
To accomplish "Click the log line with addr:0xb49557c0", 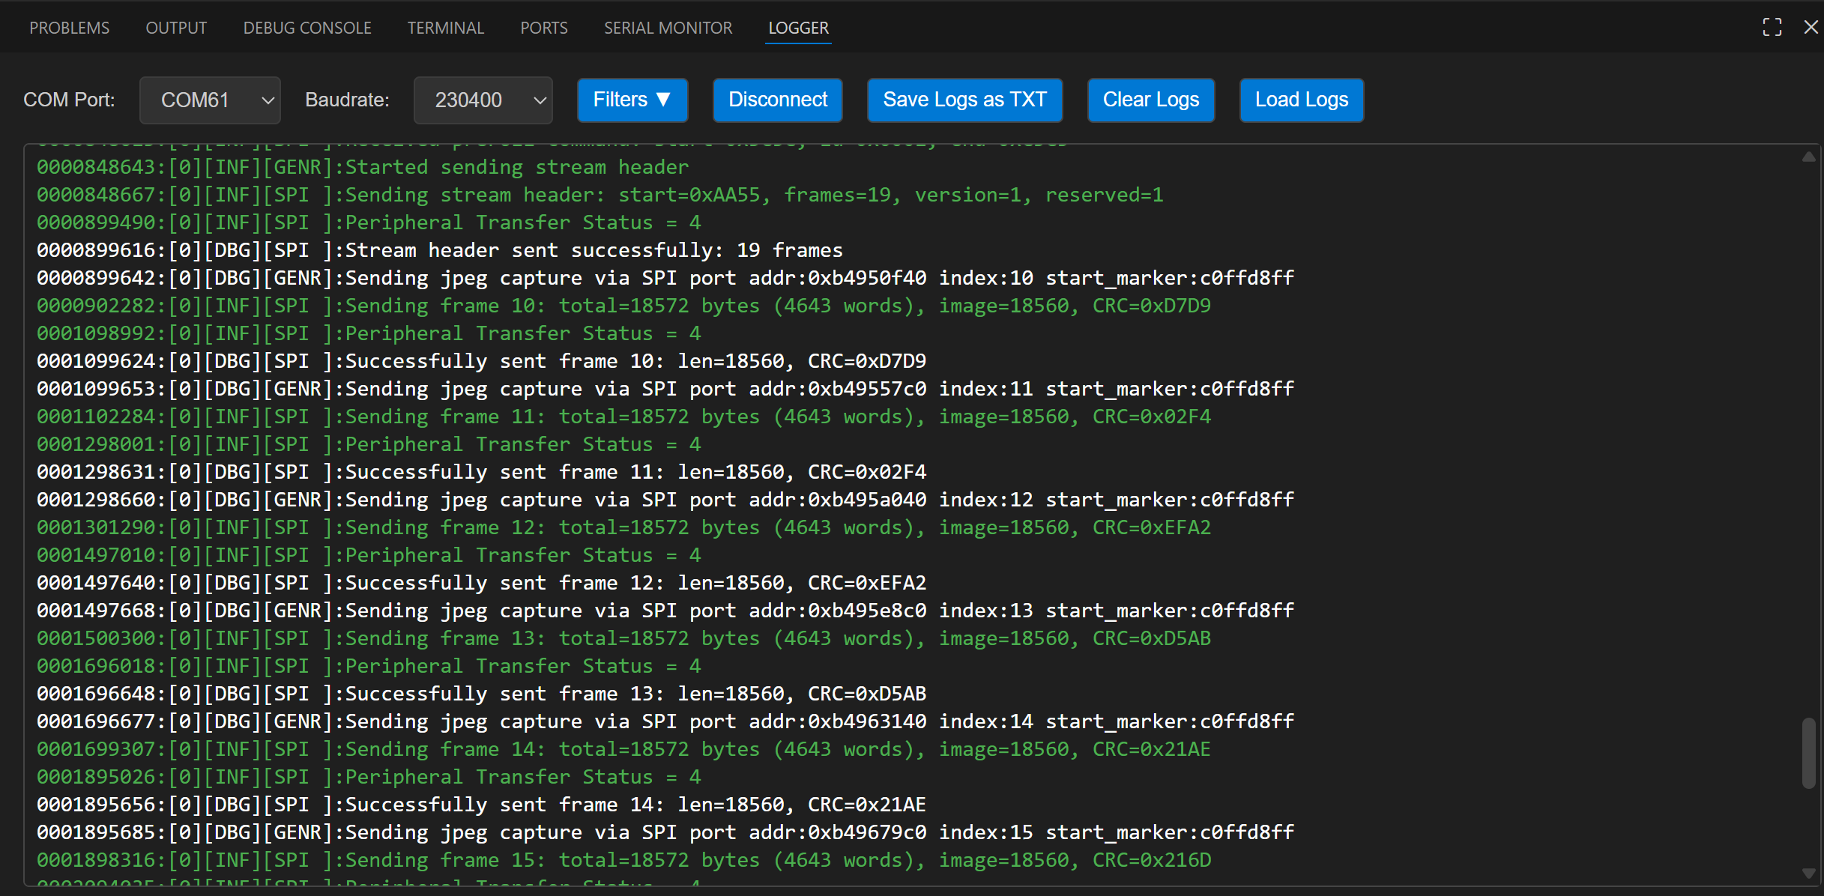I will point(665,389).
